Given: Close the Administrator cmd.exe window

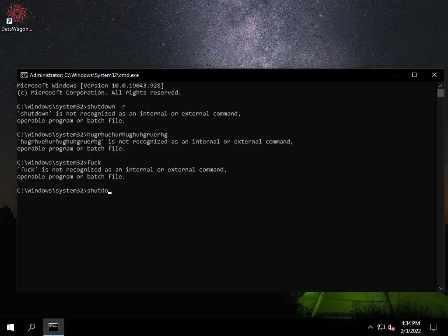Looking at the screenshot, I should 434,75.
